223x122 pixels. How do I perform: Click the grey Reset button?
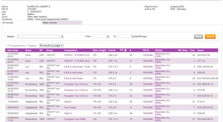pyautogui.click(x=198, y=37)
